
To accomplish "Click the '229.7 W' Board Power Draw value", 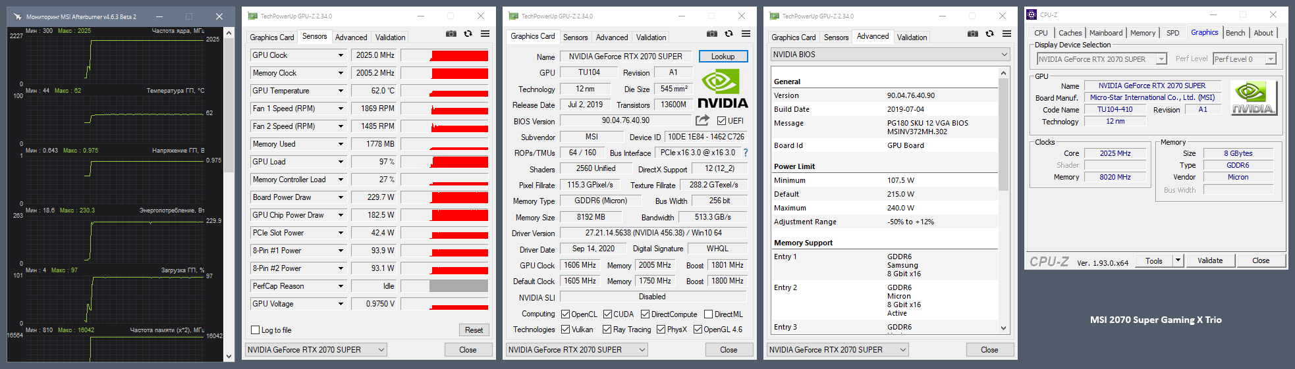I will click(374, 197).
